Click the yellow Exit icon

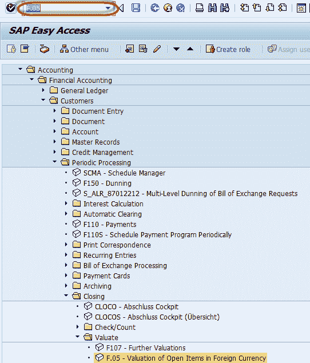pos(168,8)
